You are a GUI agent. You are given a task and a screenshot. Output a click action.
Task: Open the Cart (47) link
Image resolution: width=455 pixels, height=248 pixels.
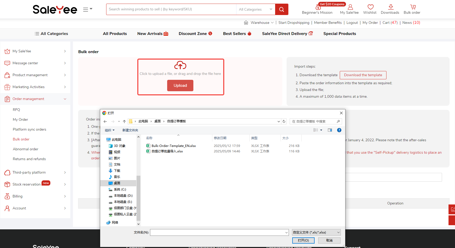pyautogui.click(x=390, y=23)
